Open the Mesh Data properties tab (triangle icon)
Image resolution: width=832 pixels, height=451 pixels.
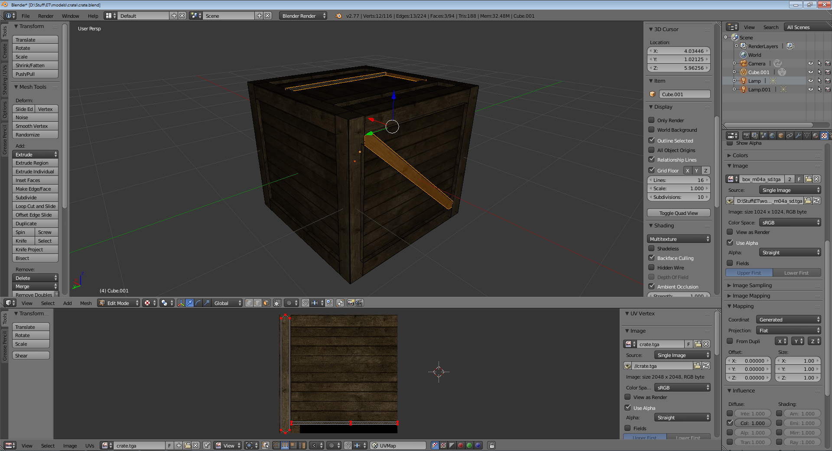pyautogui.click(x=807, y=136)
